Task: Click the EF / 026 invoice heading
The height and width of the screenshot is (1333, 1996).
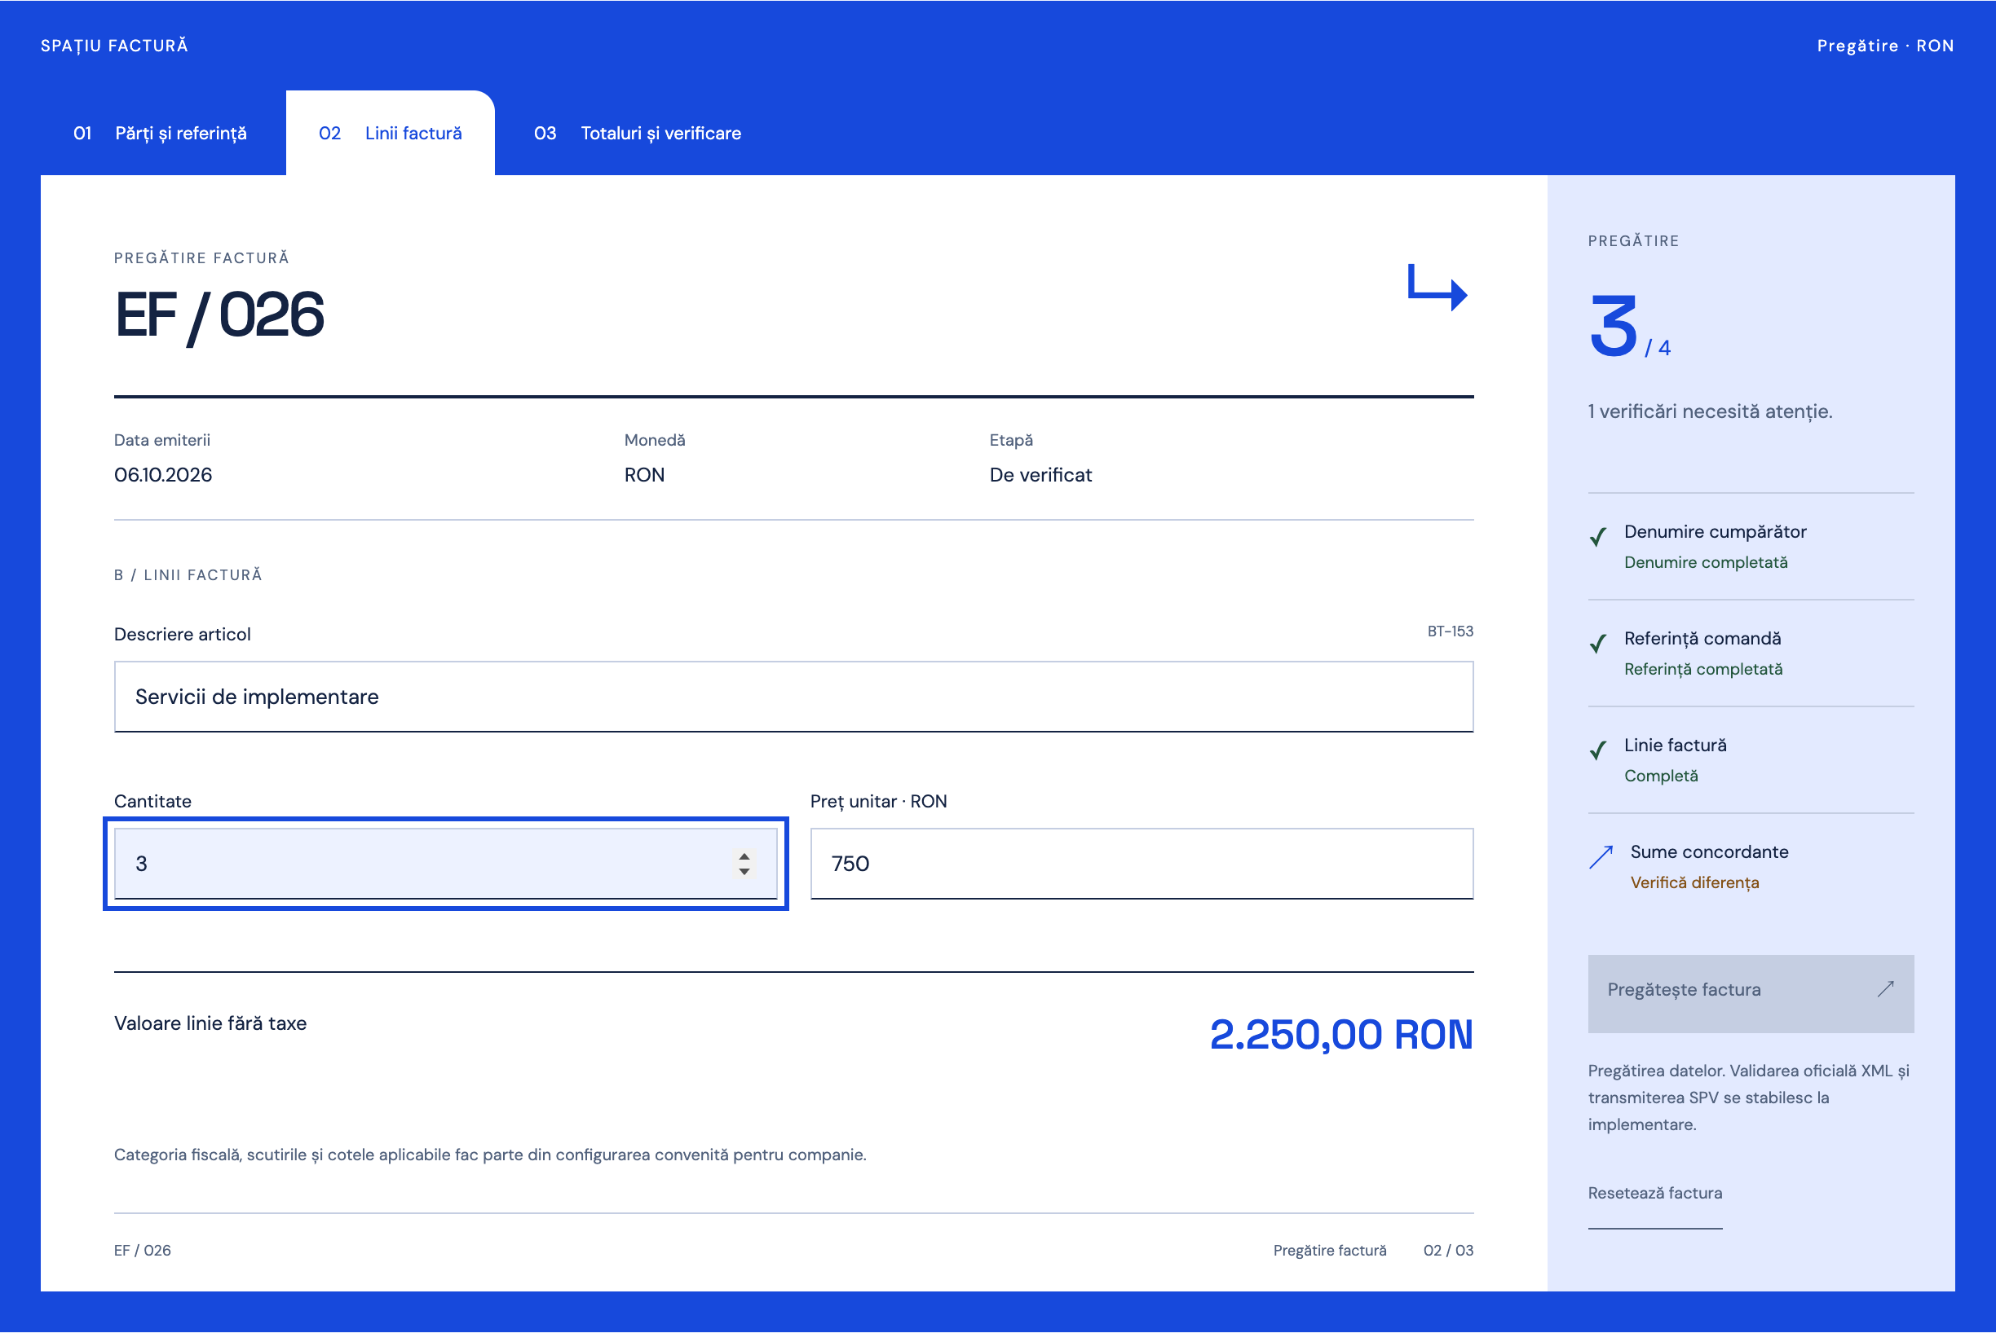Action: (x=219, y=315)
